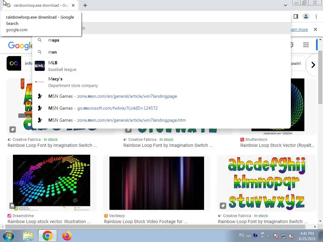Open the rainbow alphabet abcdefghij image
Viewport: 323px width, 242px height.
click(x=267, y=183)
